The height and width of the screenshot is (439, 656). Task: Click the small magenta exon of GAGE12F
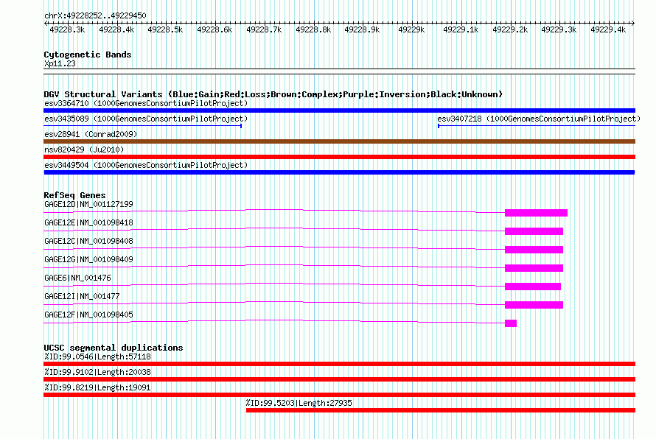point(511,323)
